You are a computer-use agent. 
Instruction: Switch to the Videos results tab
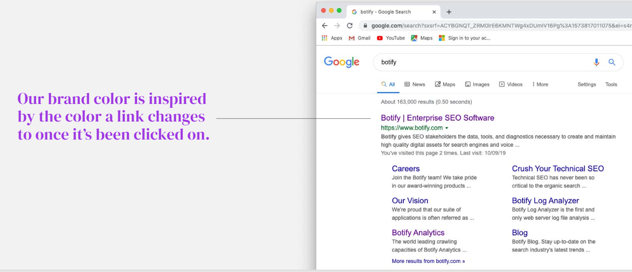pyautogui.click(x=511, y=84)
